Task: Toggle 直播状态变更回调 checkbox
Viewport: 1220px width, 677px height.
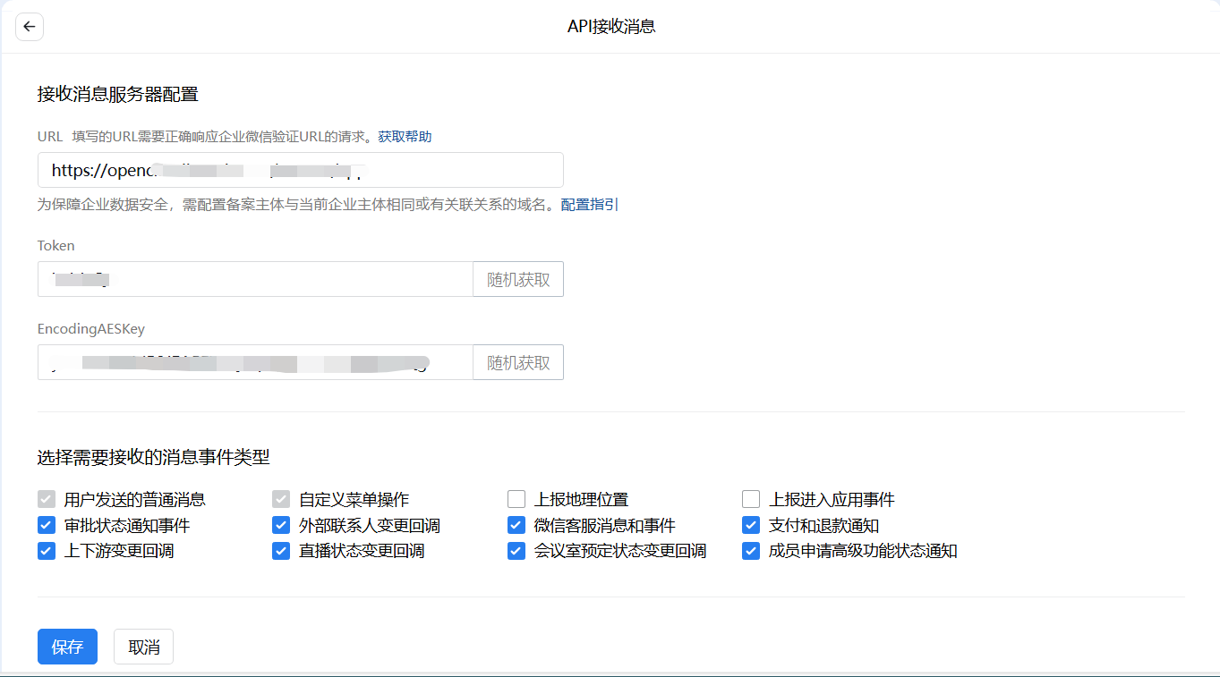Action: pos(281,551)
